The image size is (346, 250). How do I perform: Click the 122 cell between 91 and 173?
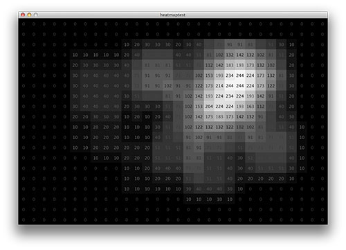[x=199, y=86]
